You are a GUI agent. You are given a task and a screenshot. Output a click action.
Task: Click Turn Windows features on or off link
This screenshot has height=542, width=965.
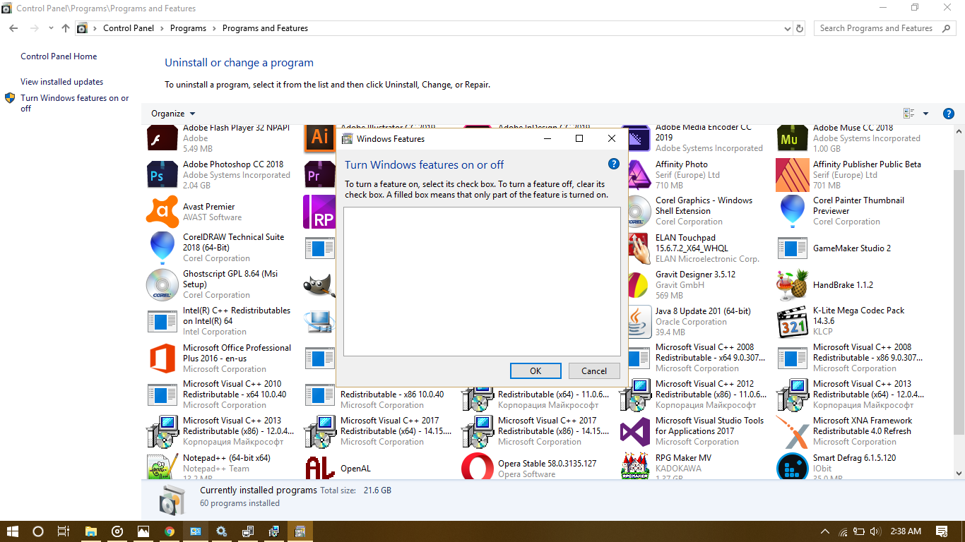click(75, 103)
